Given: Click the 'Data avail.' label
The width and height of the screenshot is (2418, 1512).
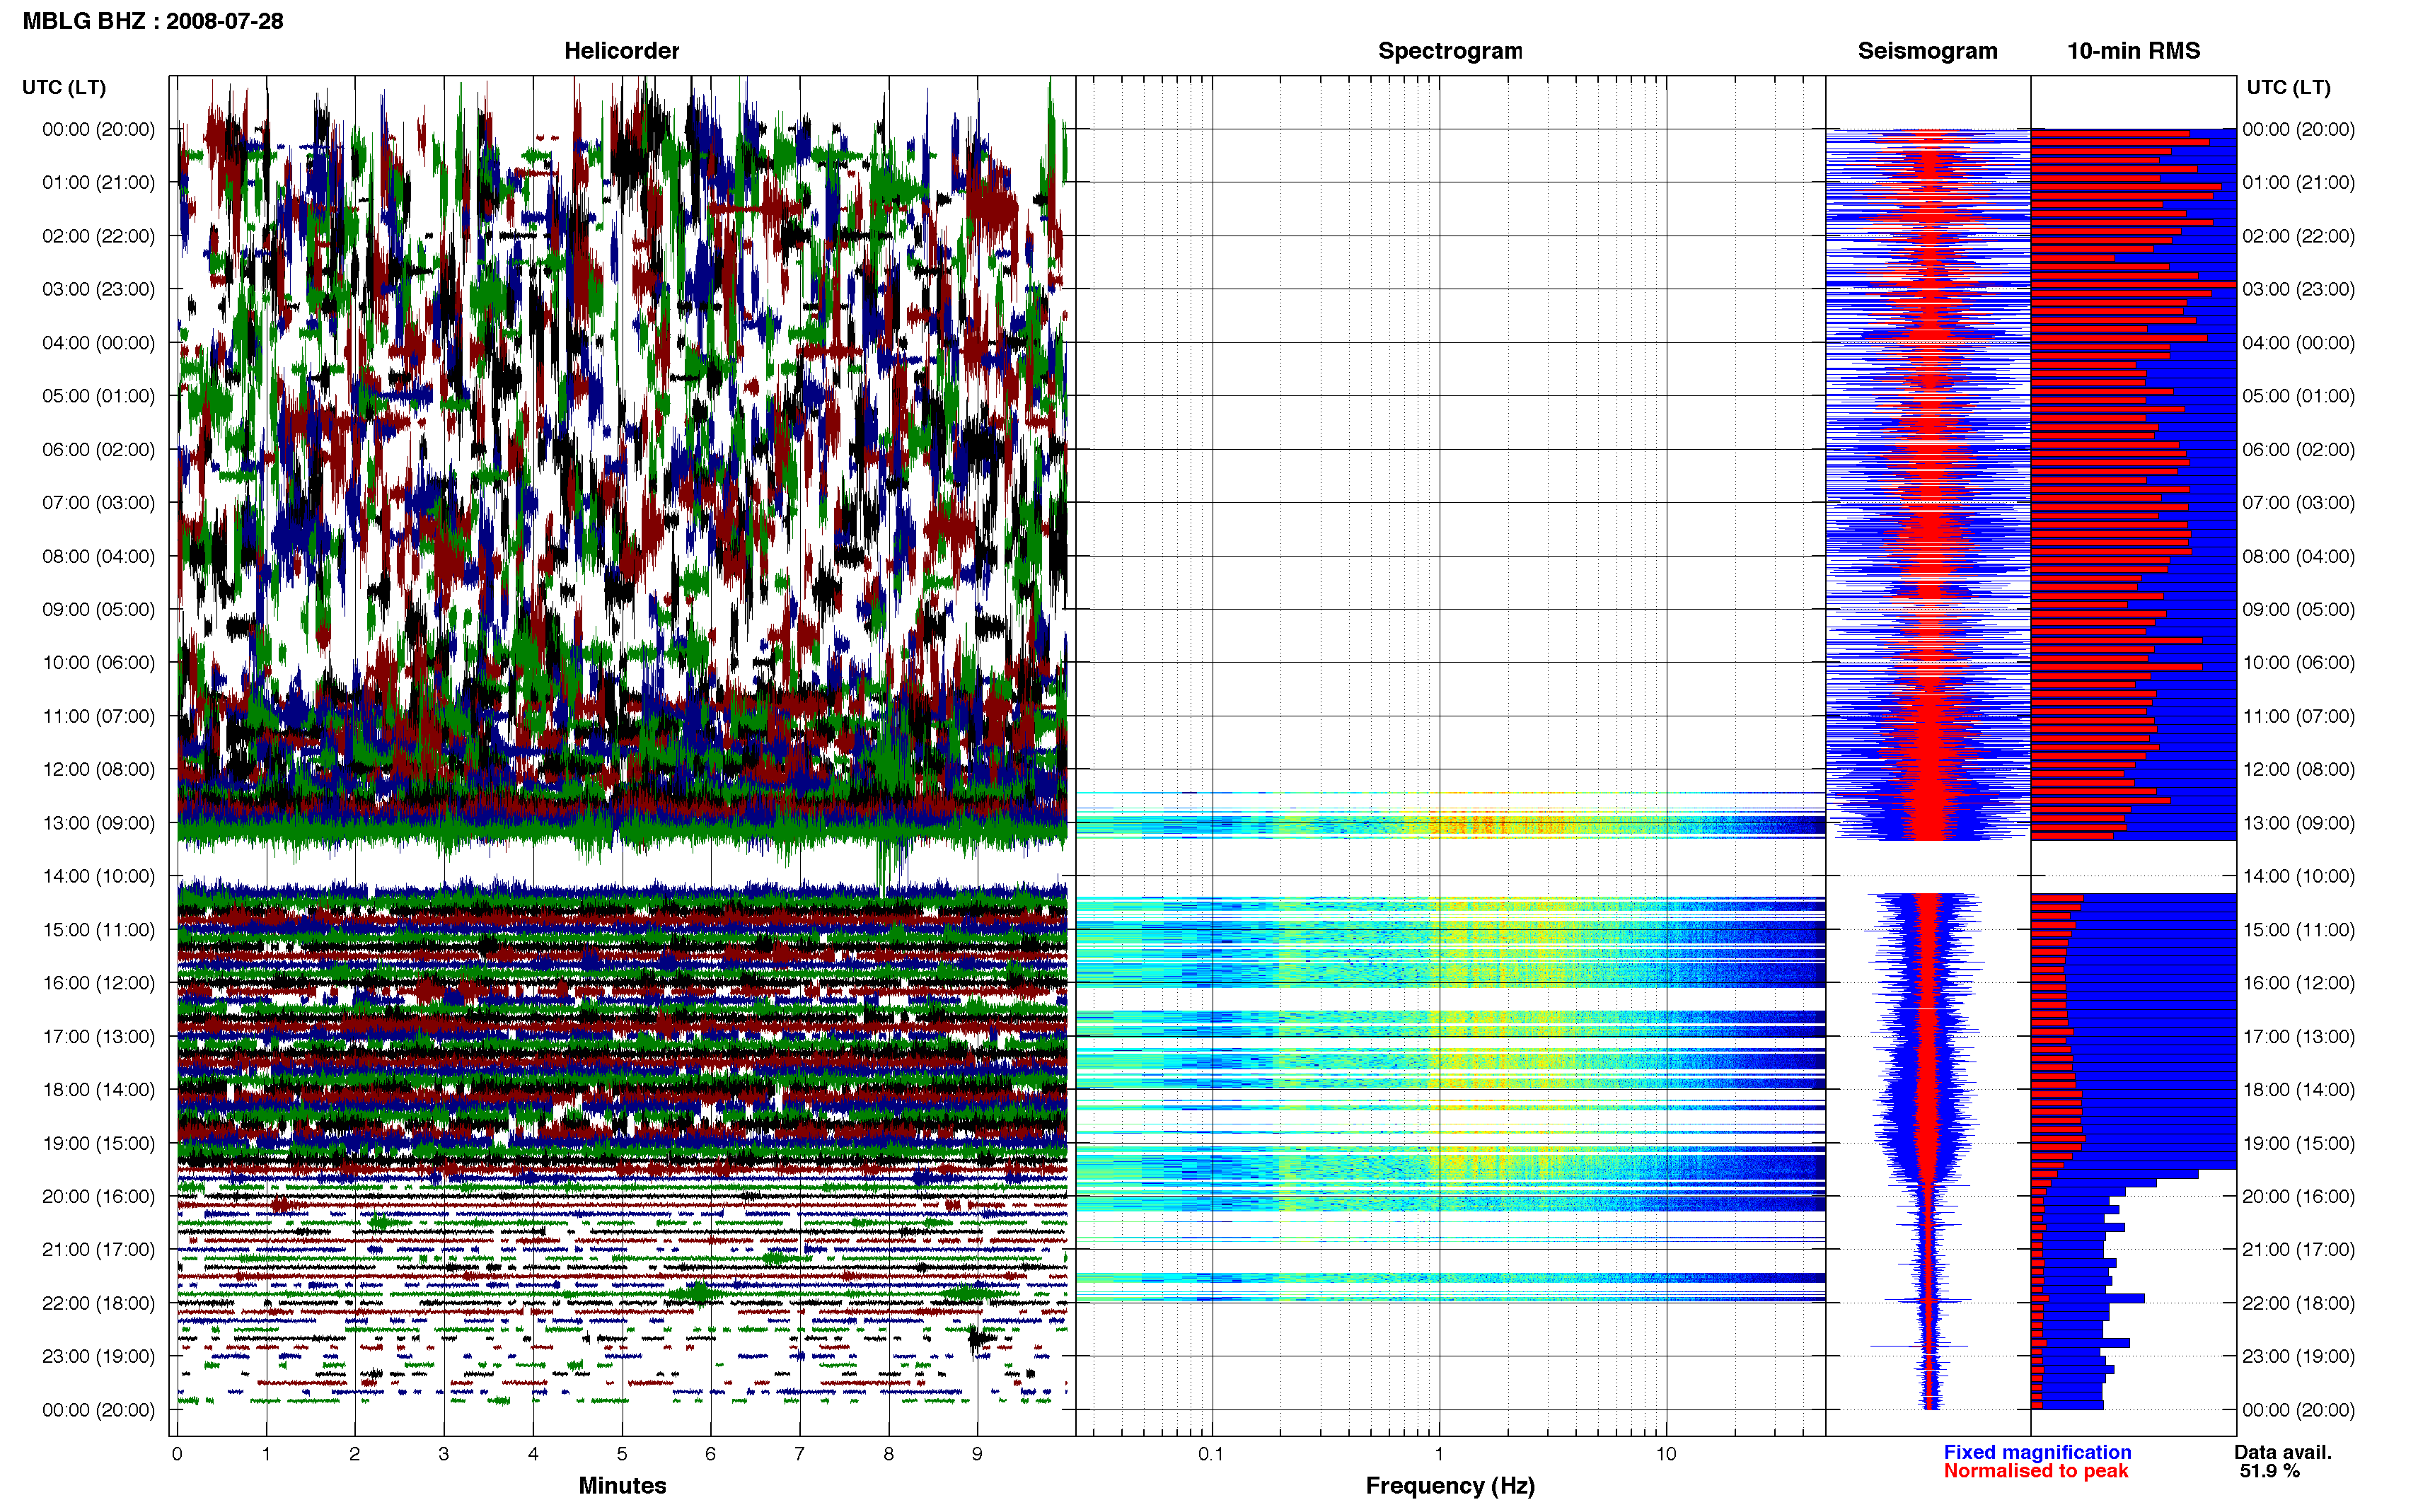Looking at the screenshot, I should pos(2283,1453).
